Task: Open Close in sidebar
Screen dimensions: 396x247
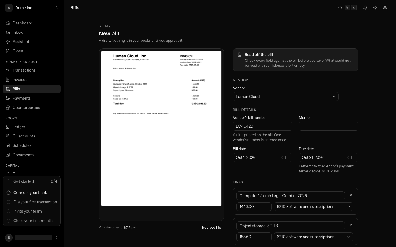Action: [x=32, y=51]
